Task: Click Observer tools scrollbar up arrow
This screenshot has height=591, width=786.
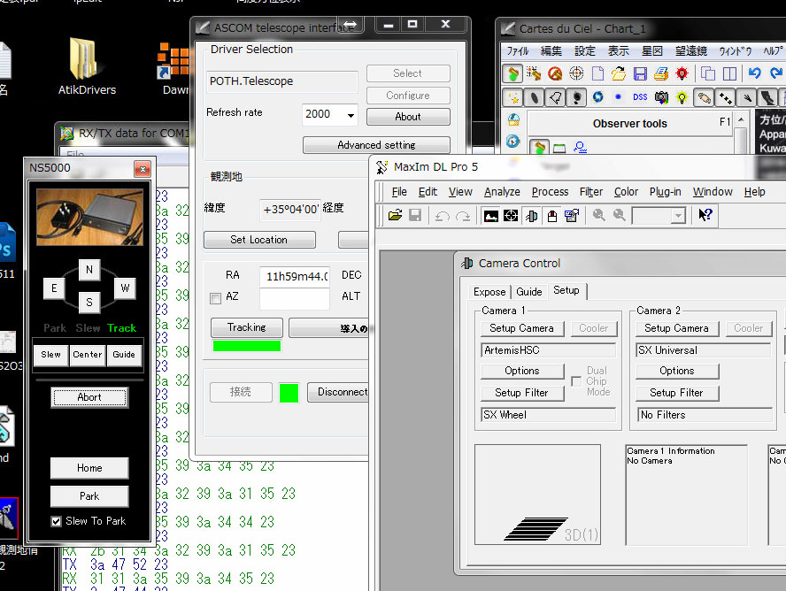Action: click(x=740, y=120)
